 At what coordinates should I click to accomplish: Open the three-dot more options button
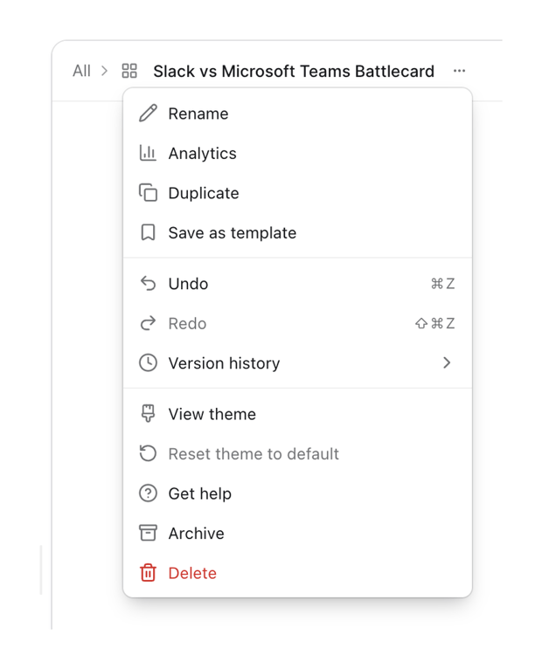coord(459,71)
